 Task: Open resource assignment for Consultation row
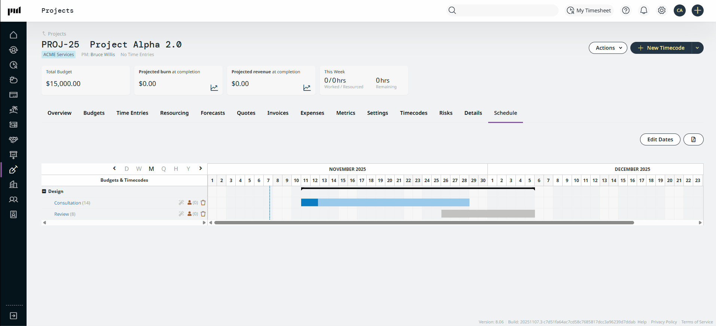click(x=190, y=203)
